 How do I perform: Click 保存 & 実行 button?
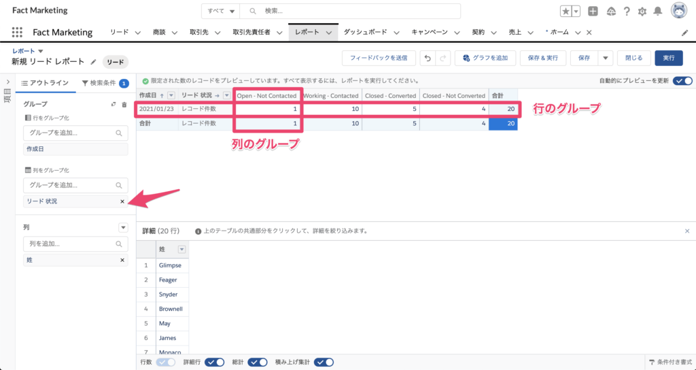pos(543,58)
